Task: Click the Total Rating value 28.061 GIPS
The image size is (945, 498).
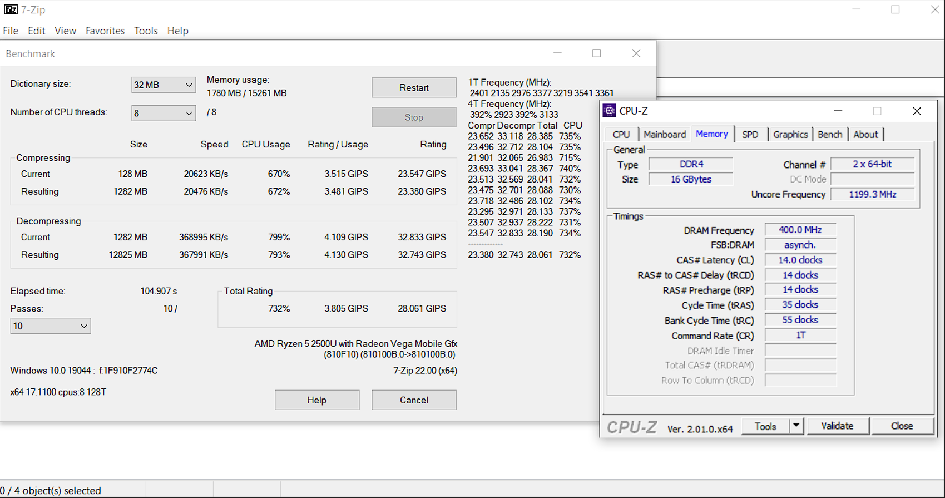Action: click(422, 308)
